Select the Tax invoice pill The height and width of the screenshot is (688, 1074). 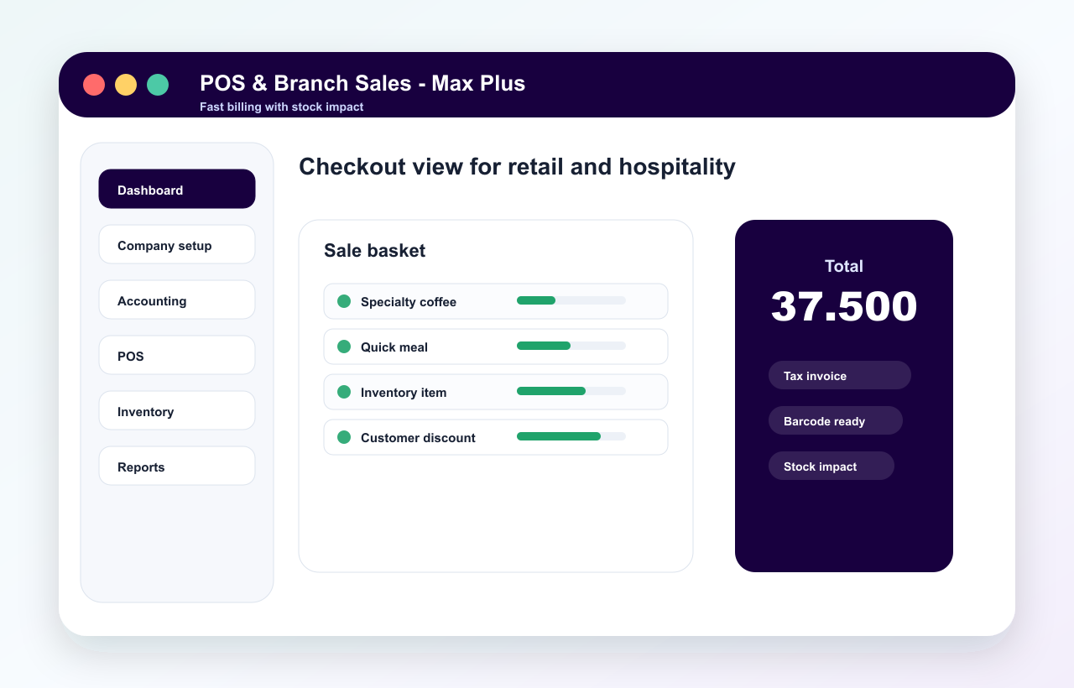(x=840, y=375)
